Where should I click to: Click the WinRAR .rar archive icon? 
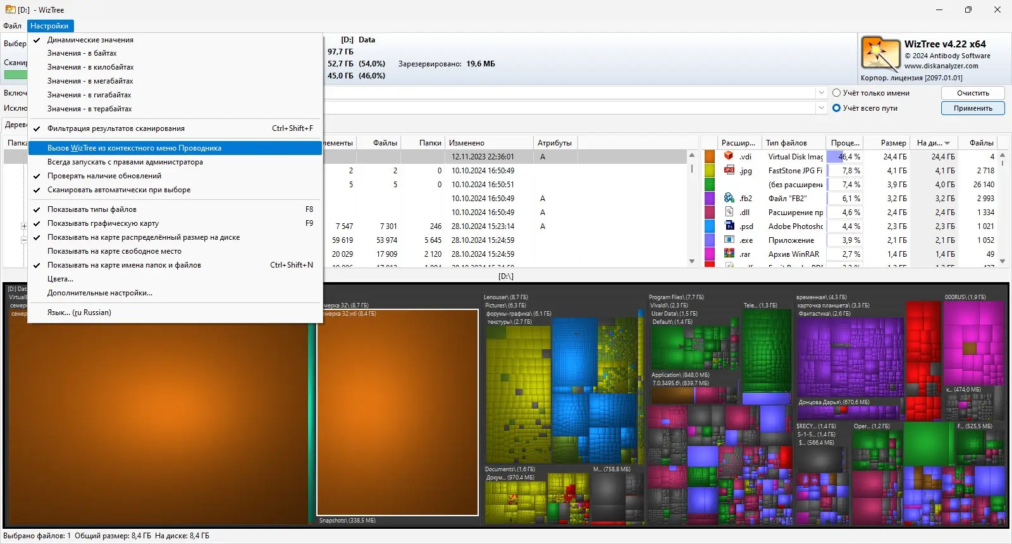[729, 254]
